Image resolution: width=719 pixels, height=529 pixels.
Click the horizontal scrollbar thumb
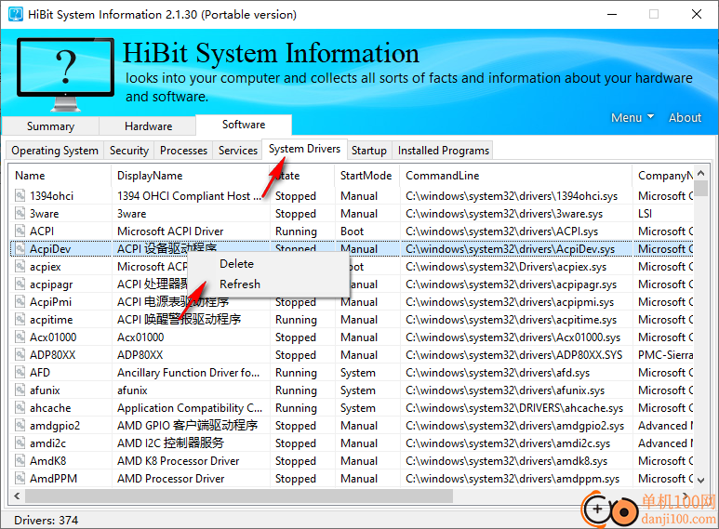(238, 496)
